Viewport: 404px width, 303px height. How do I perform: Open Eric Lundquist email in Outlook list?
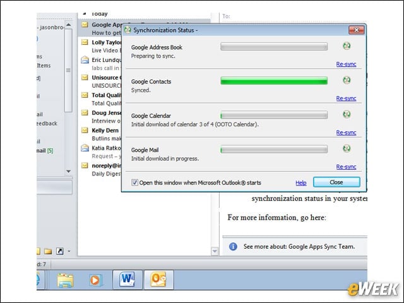pyautogui.click(x=100, y=64)
